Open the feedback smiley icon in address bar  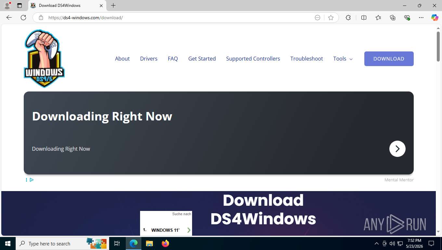[x=318, y=18]
